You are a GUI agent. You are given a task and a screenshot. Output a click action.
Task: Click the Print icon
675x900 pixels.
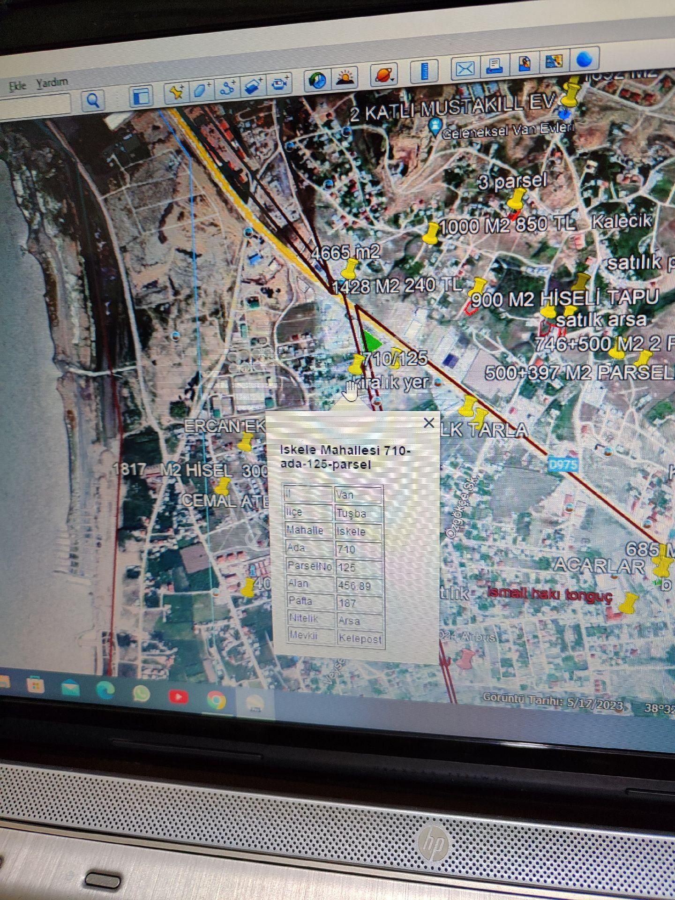tap(495, 66)
